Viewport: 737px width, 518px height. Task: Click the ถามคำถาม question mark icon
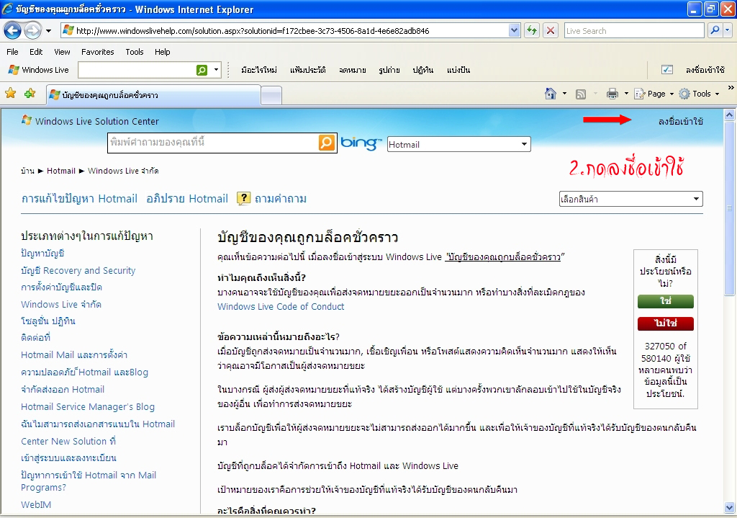[243, 199]
